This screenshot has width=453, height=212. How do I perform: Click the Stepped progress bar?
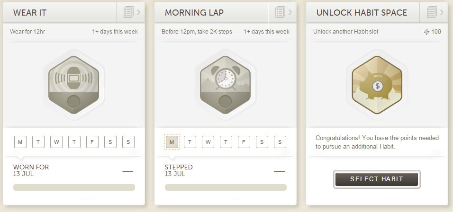tap(226, 187)
